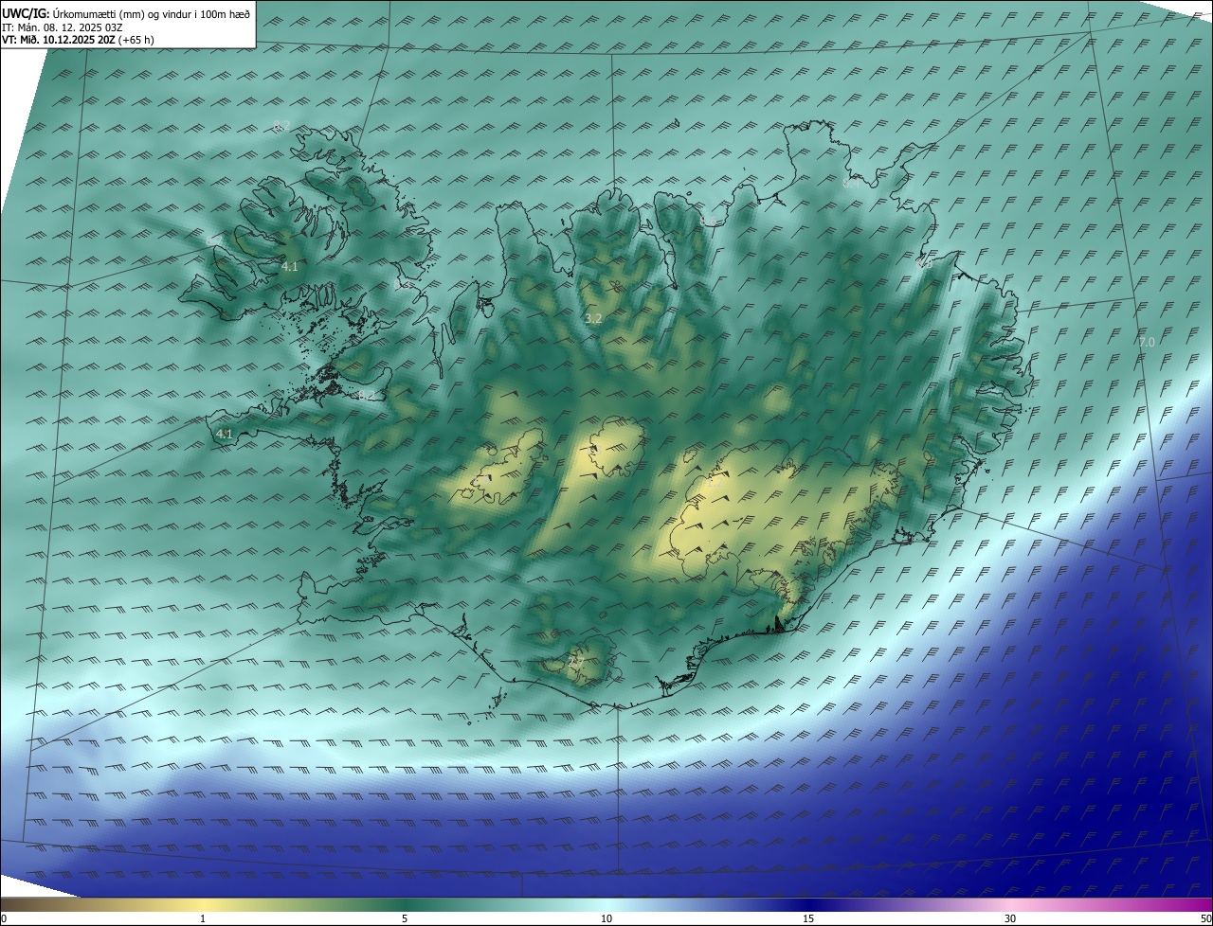Click the "8.4" value label on the map
Screen dimensions: 1213x926
[x=851, y=184]
